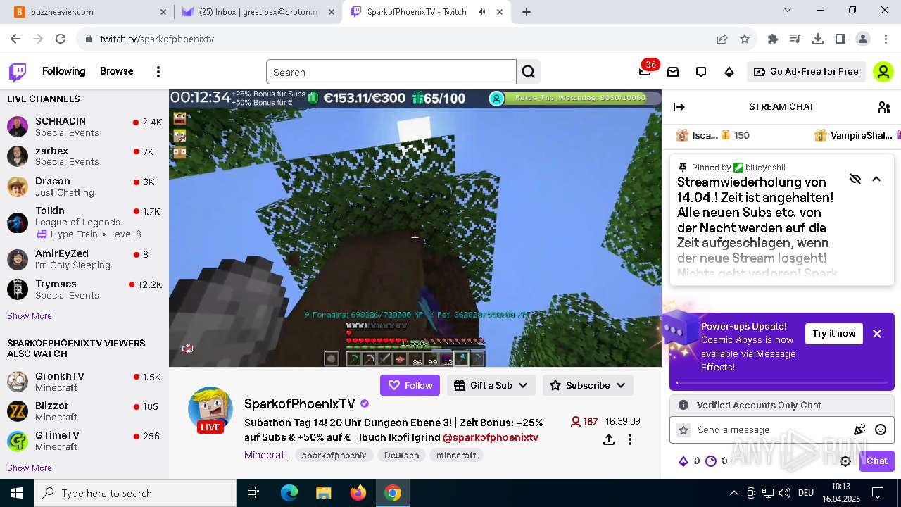Open SCHRADIN live channel

pyautogui.click(x=84, y=127)
